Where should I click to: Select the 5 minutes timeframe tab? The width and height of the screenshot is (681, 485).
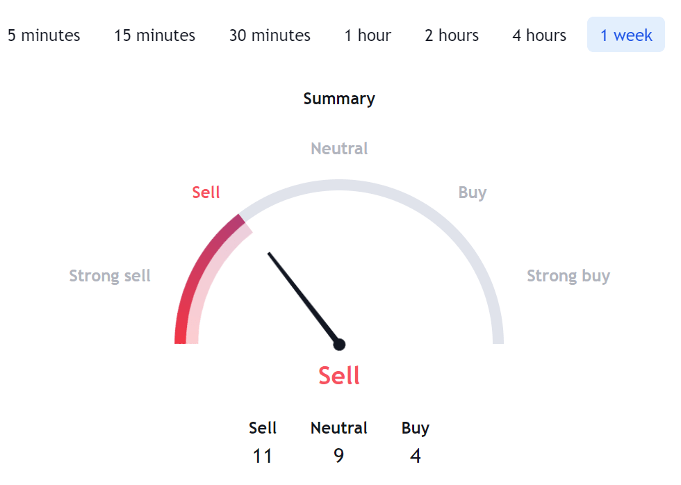pos(44,35)
